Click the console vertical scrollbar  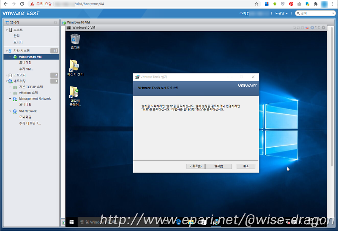(x=332, y=97)
